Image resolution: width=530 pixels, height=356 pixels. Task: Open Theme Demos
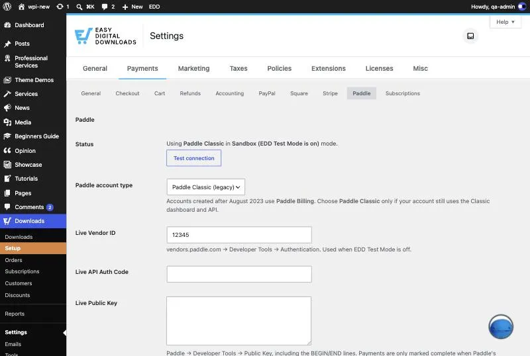(34, 80)
